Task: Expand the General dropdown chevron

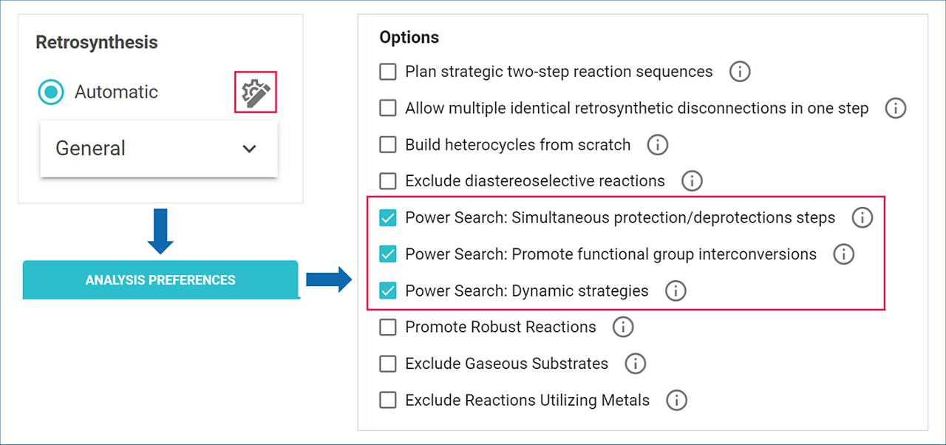Action: [250, 149]
